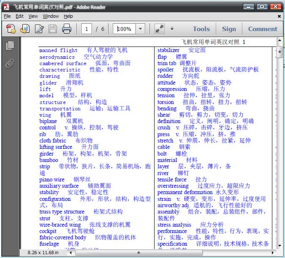Click the phrase 'tensile force'
285x258 pixels.
(172, 180)
